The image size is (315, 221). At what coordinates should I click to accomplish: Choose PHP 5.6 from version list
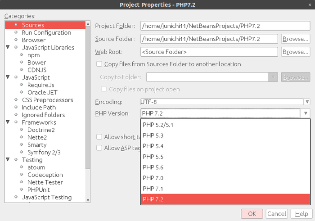pos(153,167)
